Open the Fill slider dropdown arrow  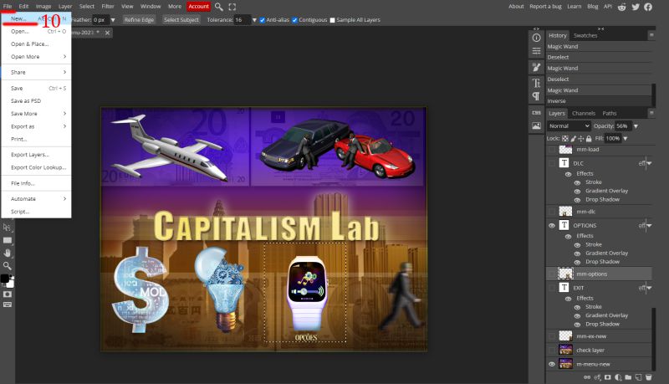click(626, 139)
